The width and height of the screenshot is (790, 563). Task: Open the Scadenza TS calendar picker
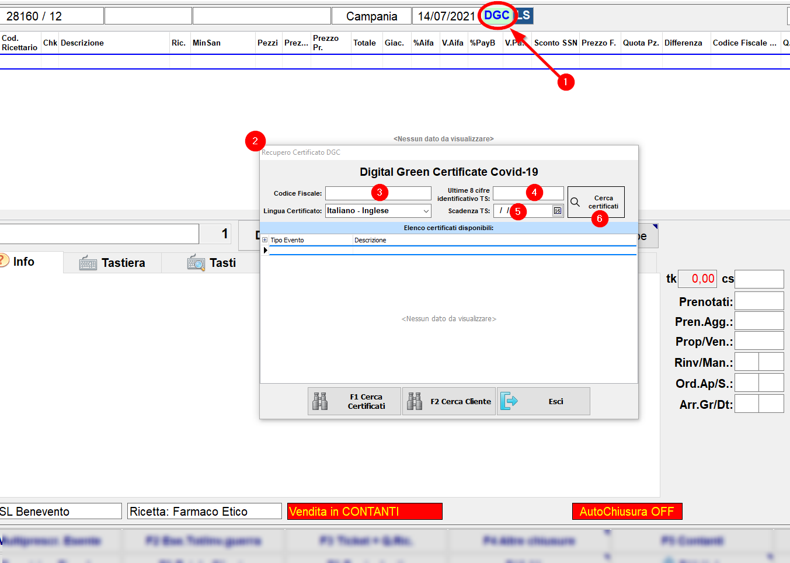(x=558, y=211)
